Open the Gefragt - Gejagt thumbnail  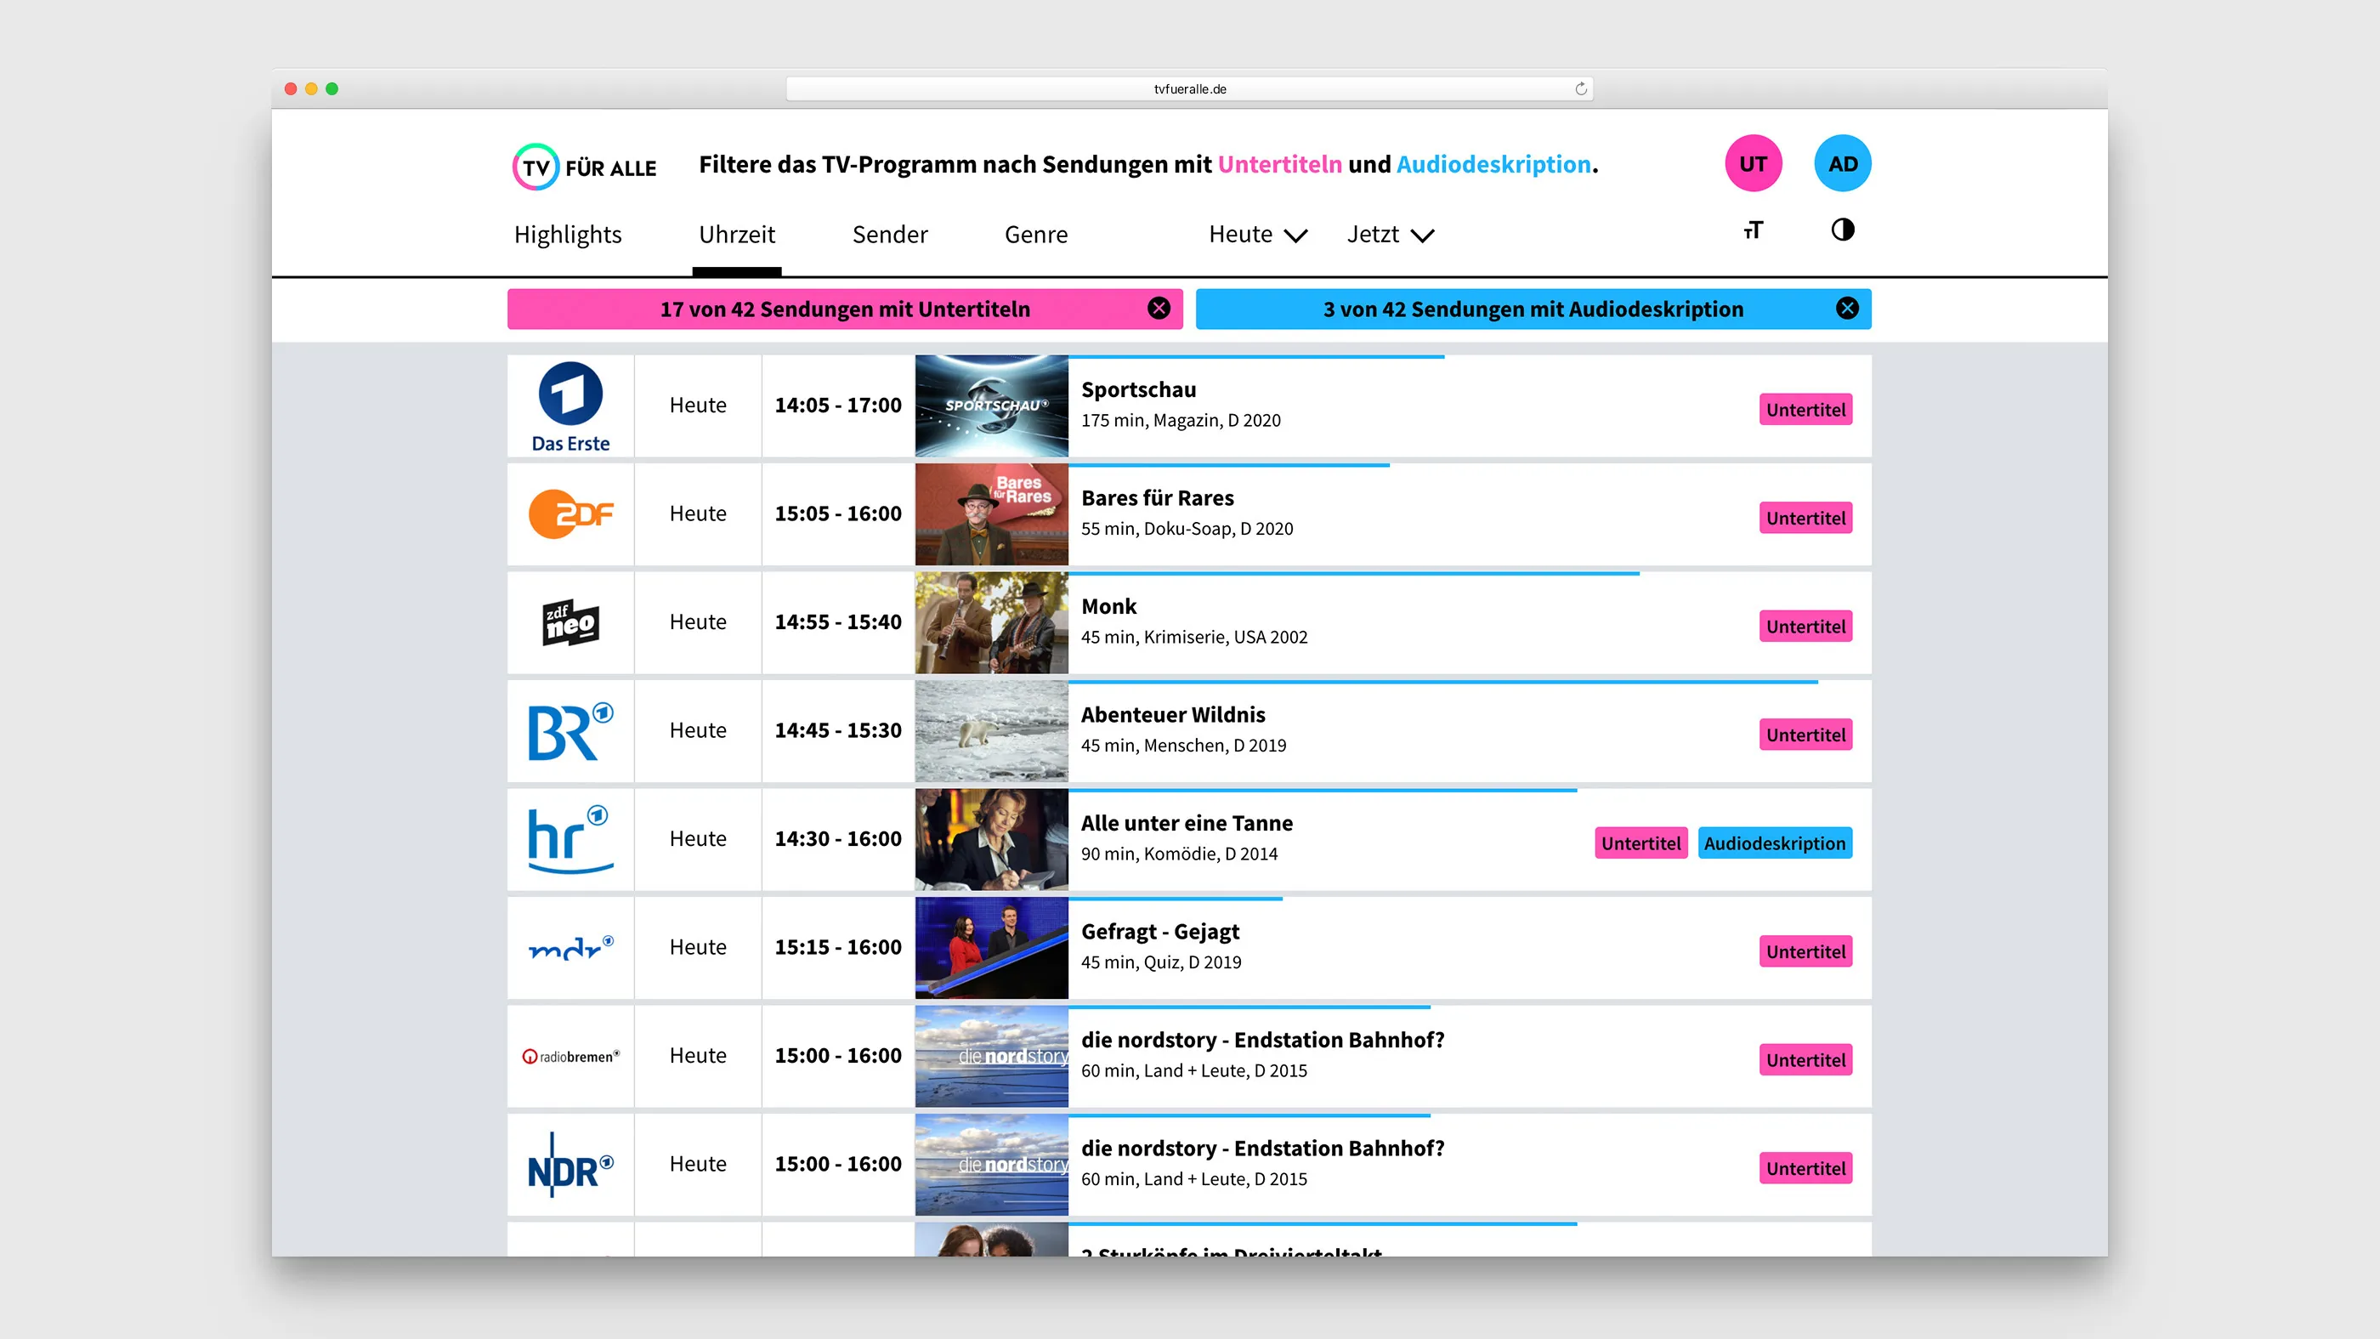tap(991, 947)
